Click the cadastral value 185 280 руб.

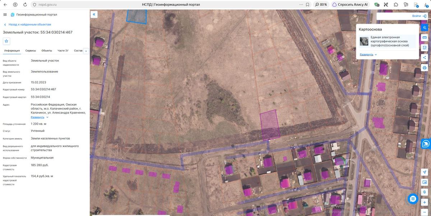point(40,165)
